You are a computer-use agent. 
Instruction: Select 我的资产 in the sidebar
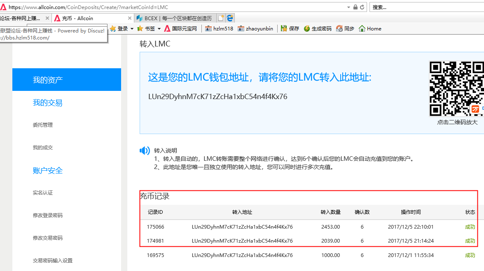(x=67, y=80)
